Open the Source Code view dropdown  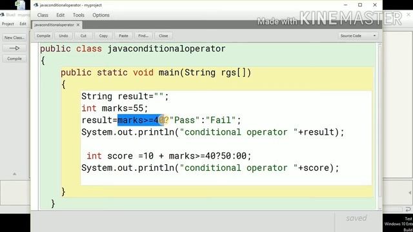(358, 36)
